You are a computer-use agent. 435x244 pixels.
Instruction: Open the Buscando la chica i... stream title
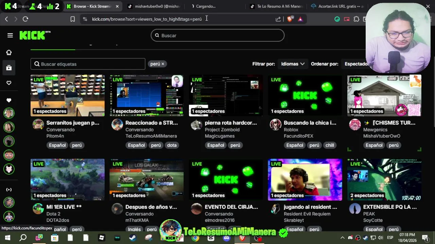pos(310,123)
